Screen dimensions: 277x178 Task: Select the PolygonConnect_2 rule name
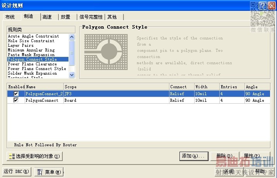click(x=44, y=94)
